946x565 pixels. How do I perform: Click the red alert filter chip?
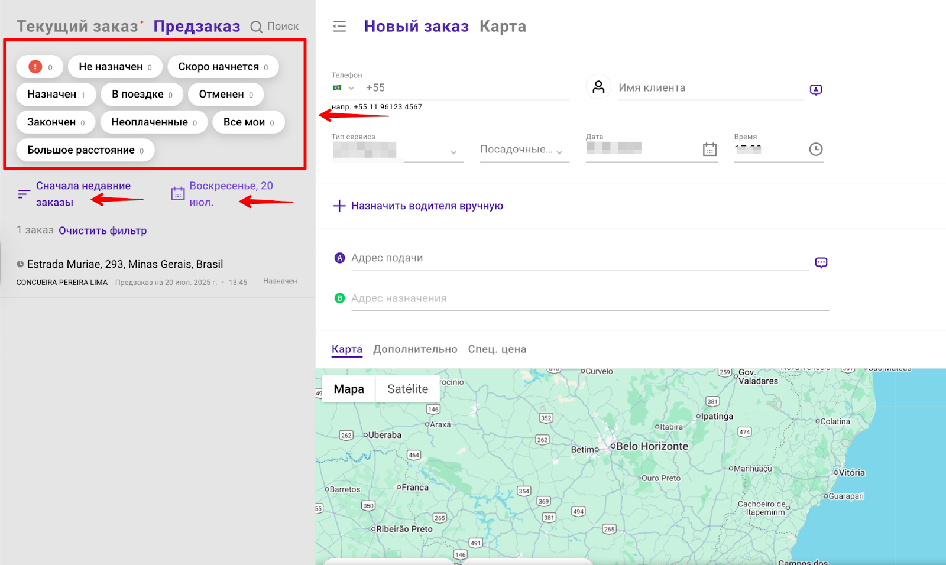tap(39, 67)
